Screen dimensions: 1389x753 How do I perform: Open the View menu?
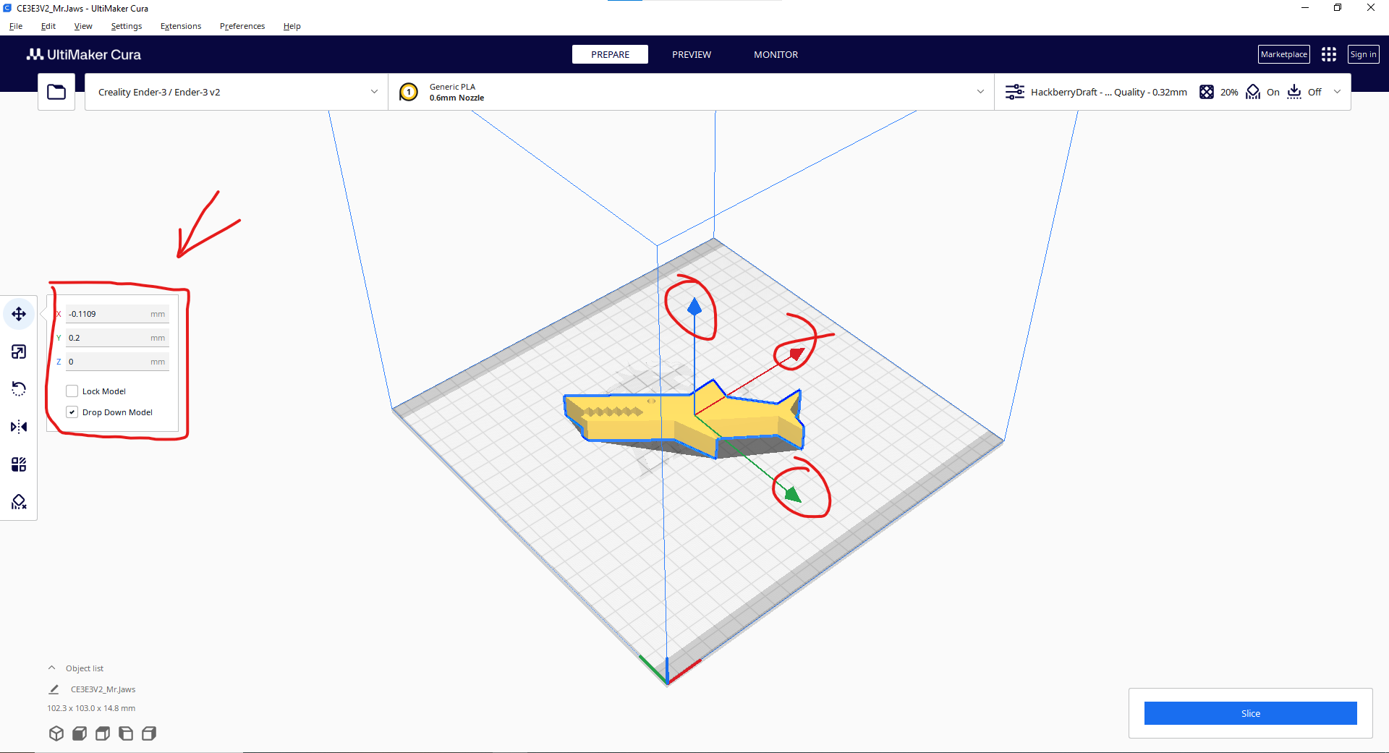(x=83, y=26)
